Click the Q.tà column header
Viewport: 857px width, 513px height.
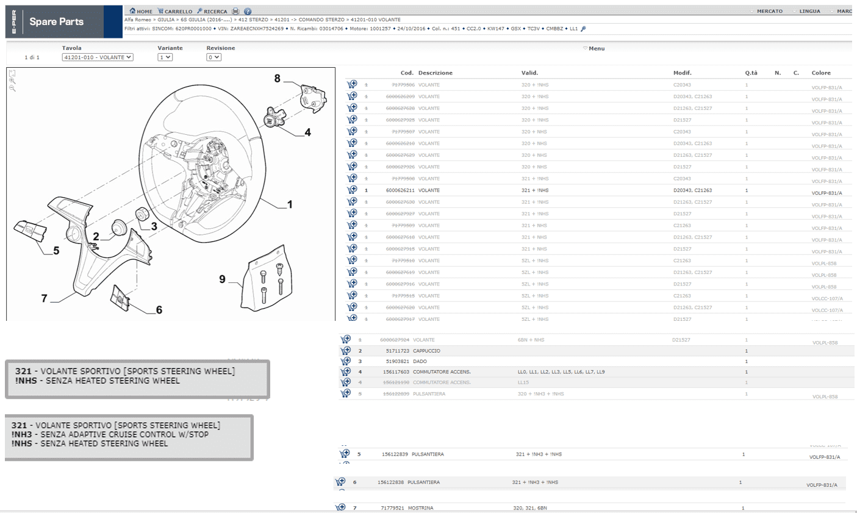click(x=751, y=73)
